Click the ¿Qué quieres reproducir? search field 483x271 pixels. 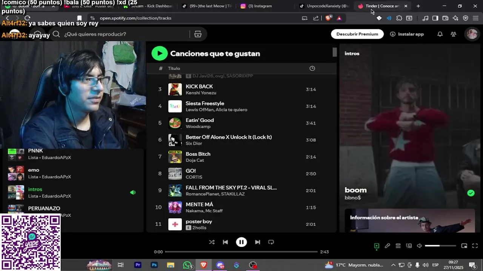click(125, 34)
